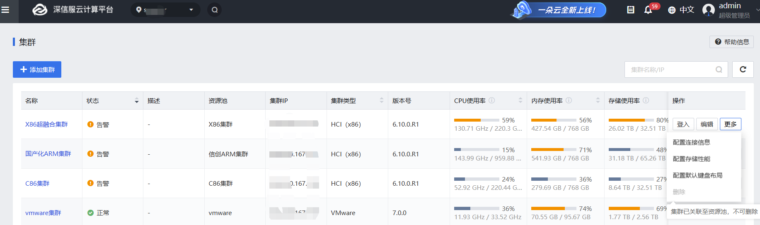Choose 配置默认键盘布局 from menu
760x225 pixels.
[697, 175]
